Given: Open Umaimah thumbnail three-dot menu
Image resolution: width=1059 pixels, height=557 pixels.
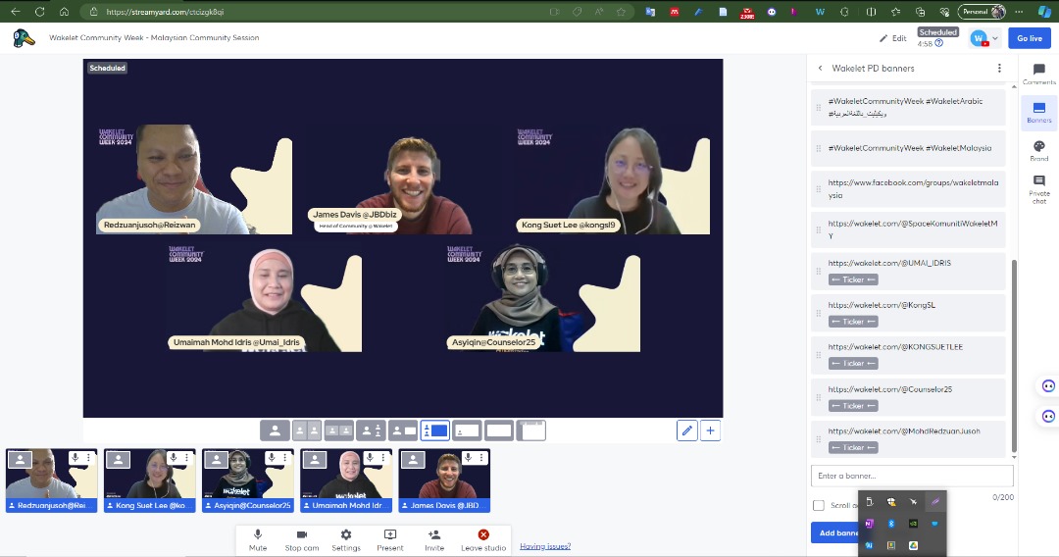Looking at the screenshot, I should tap(383, 458).
